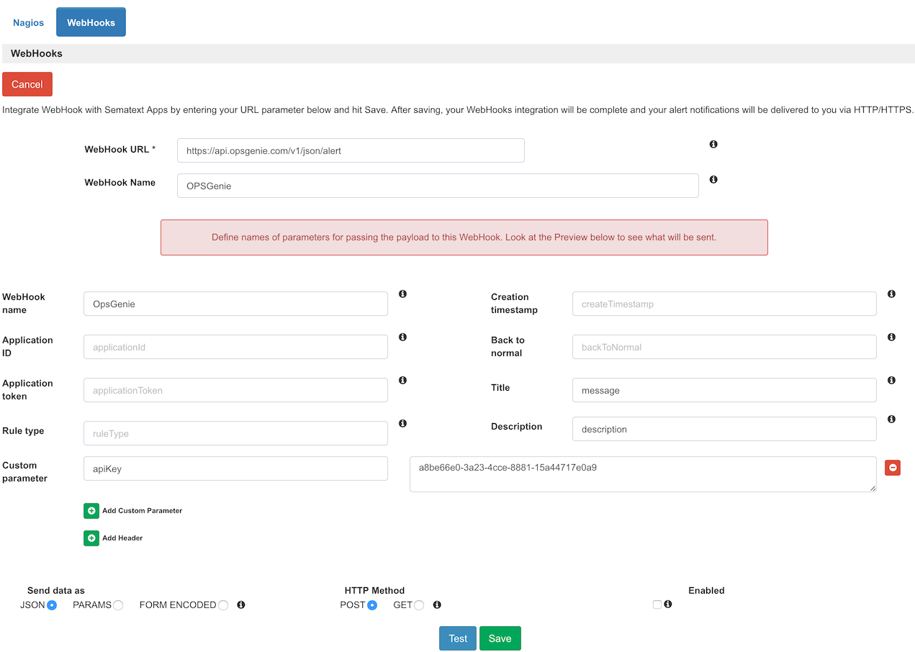Click green plus icon for Add Header

(91, 538)
